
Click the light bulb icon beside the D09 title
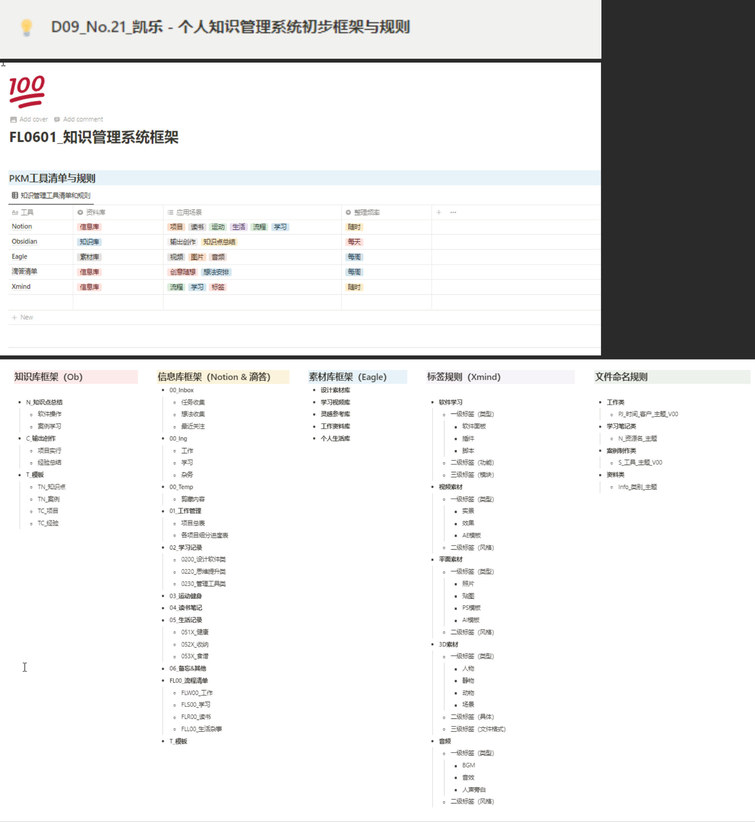(x=27, y=27)
